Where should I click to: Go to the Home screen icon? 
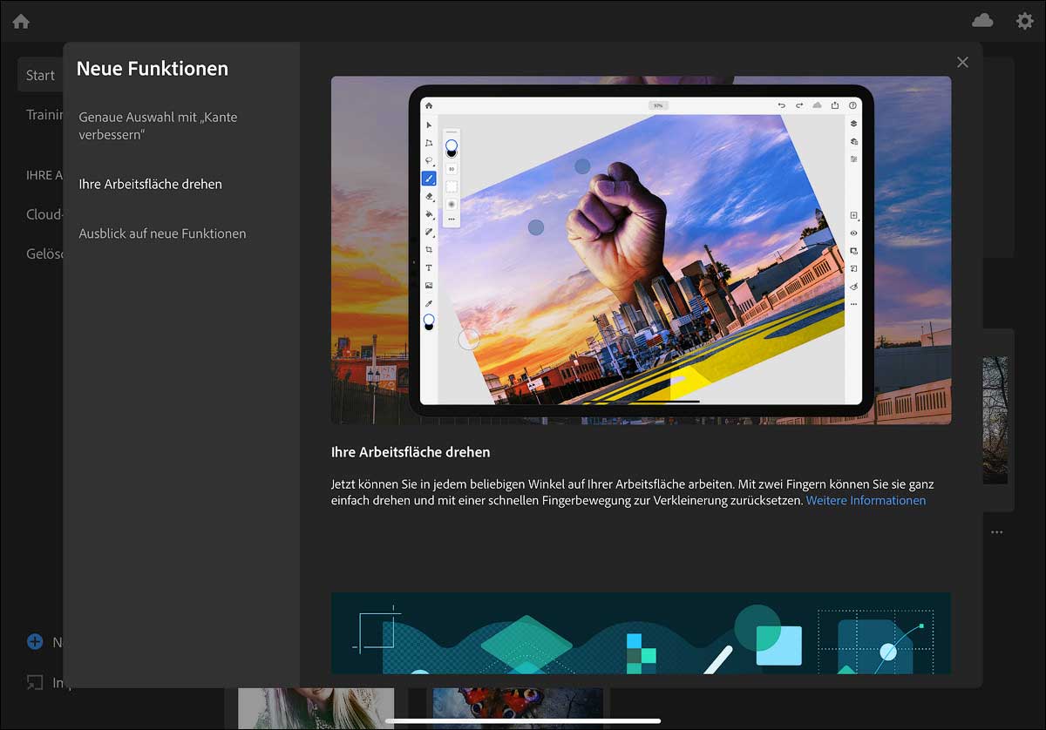click(x=21, y=22)
